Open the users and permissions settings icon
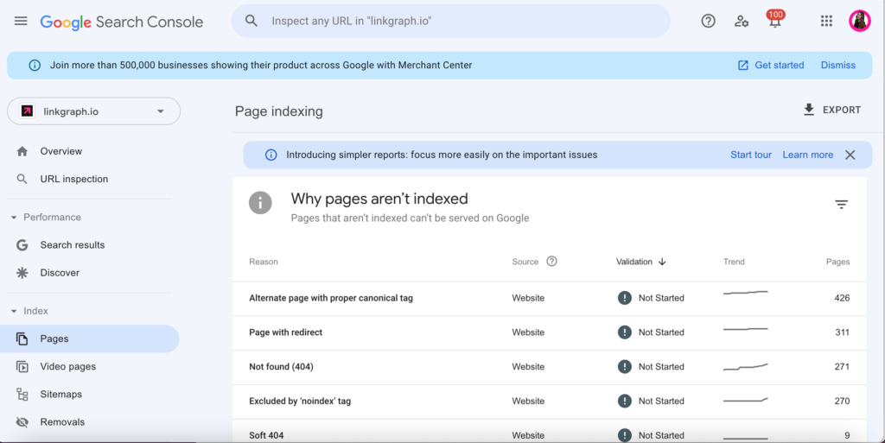The image size is (885, 443). click(742, 22)
